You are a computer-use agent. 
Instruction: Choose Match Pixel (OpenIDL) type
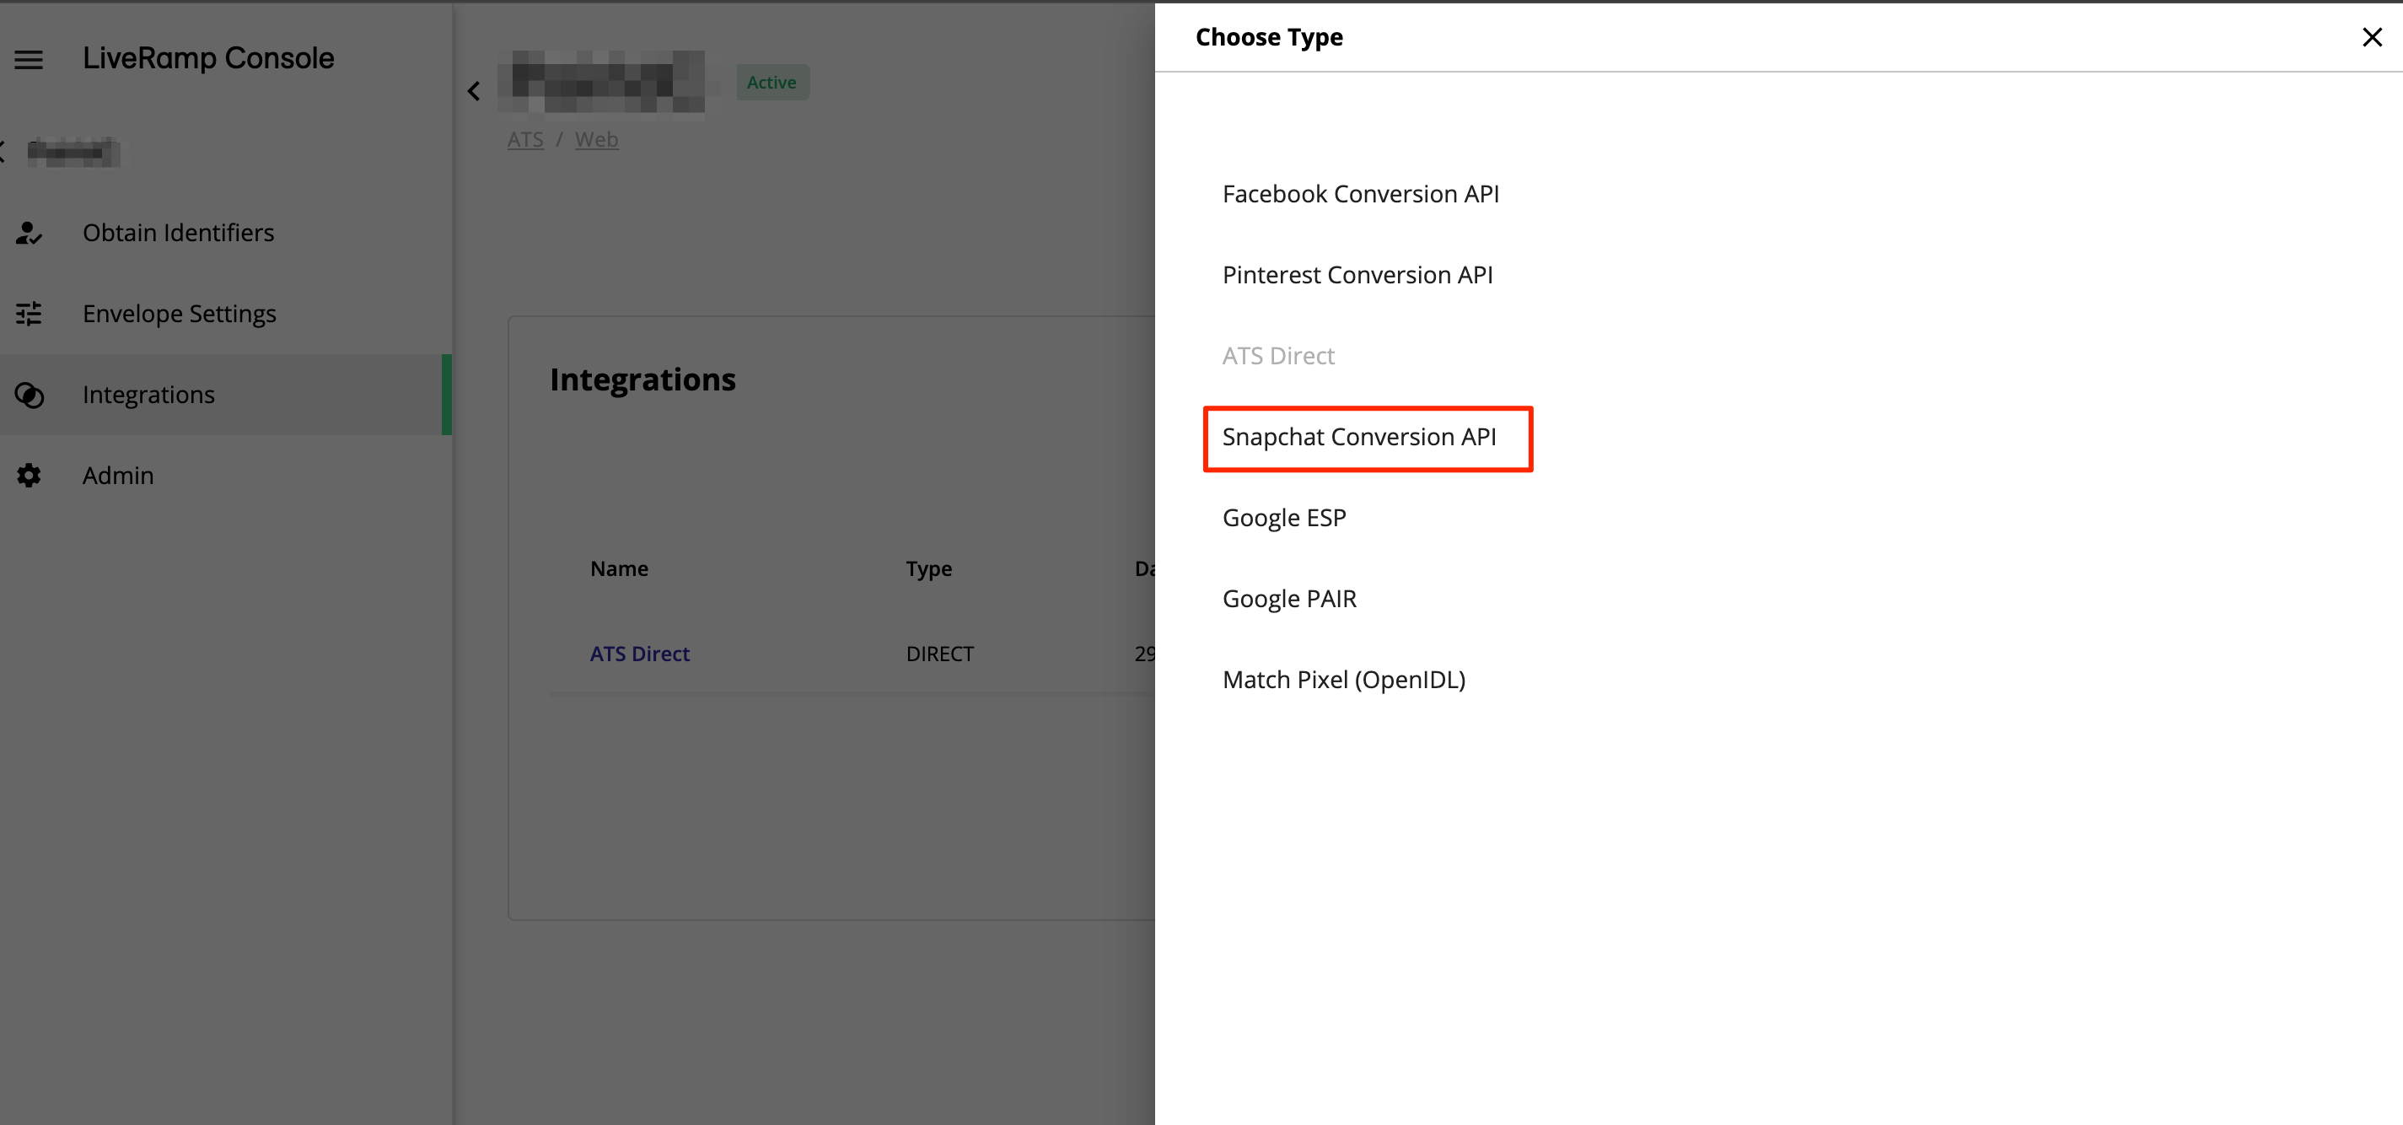tap(1343, 680)
